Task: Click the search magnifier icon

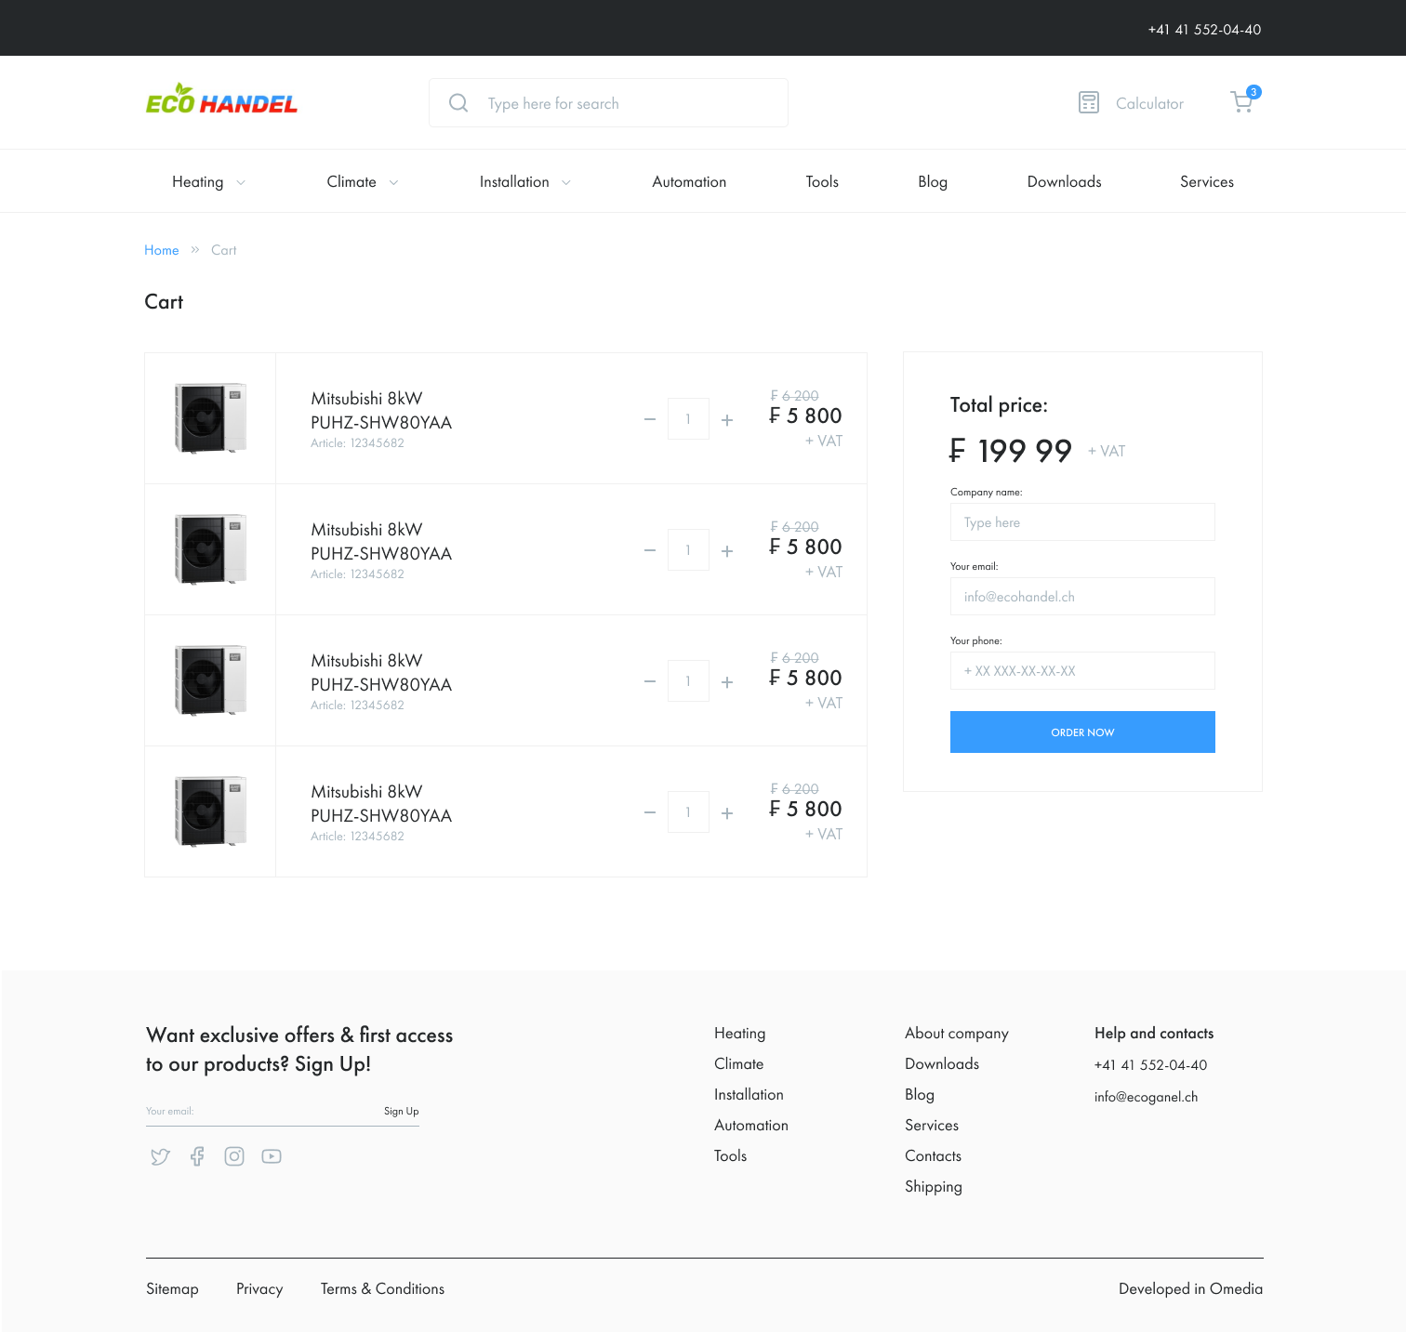Action: (458, 103)
